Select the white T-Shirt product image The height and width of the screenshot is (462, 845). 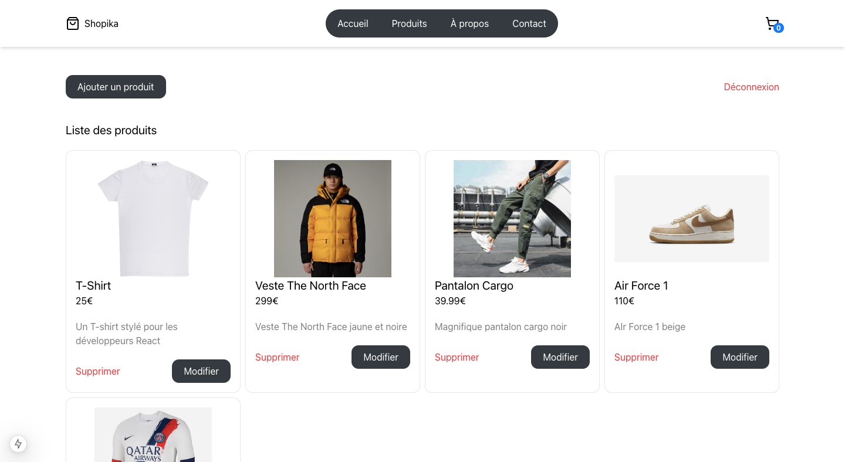click(x=153, y=219)
